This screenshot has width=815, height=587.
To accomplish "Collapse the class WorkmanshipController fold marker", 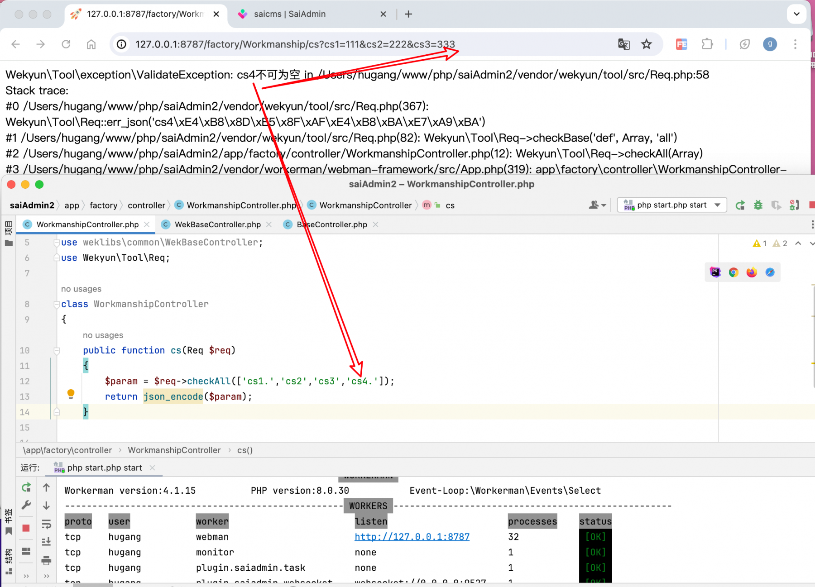I will (57, 304).
